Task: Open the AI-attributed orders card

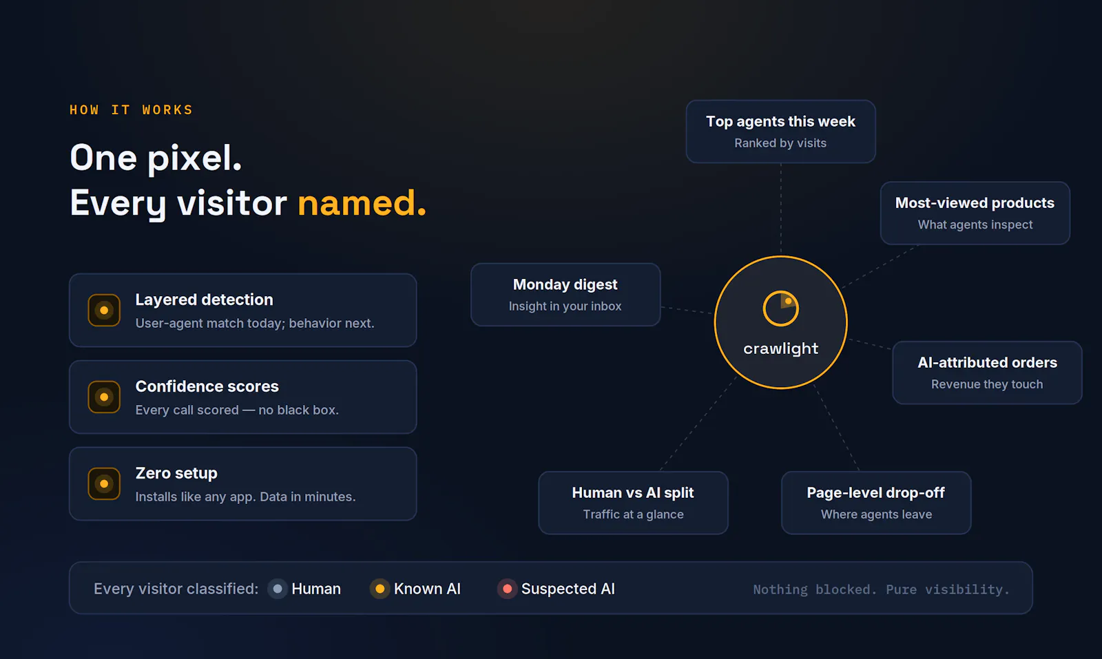Action: click(x=987, y=373)
